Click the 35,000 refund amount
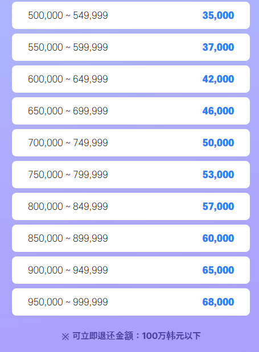 (218, 15)
